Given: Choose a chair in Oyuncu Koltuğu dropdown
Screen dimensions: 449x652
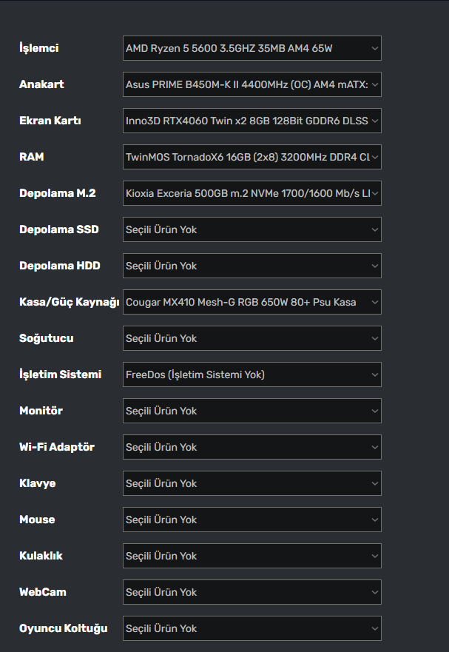Looking at the screenshot, I should click(251, 628).
